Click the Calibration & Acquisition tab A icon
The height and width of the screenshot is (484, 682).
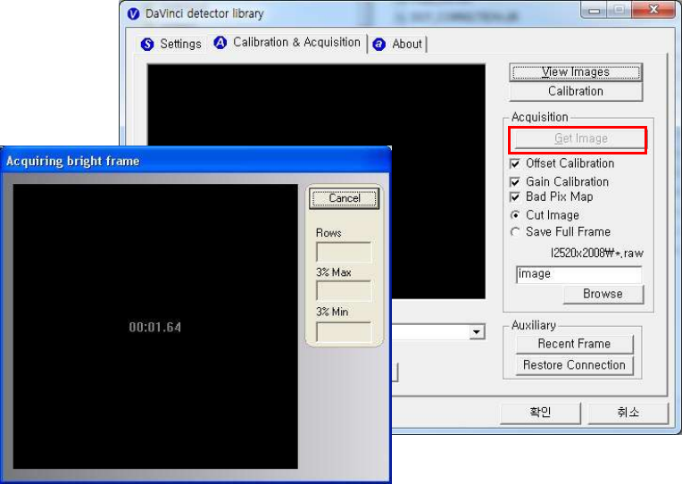pyautogui.click(x=220, y=43)
